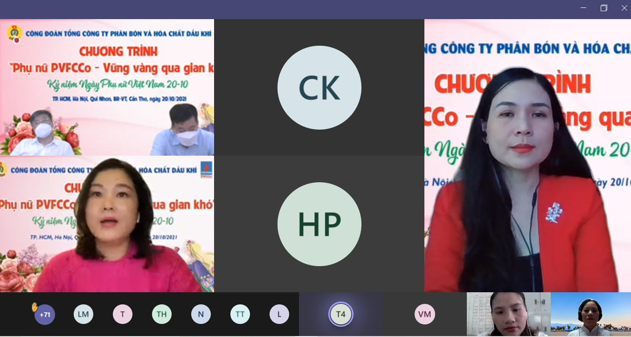Viewport: 631px width, 337px height.
Task: Click the recording indicator dot
Action: tap(17, 41)
